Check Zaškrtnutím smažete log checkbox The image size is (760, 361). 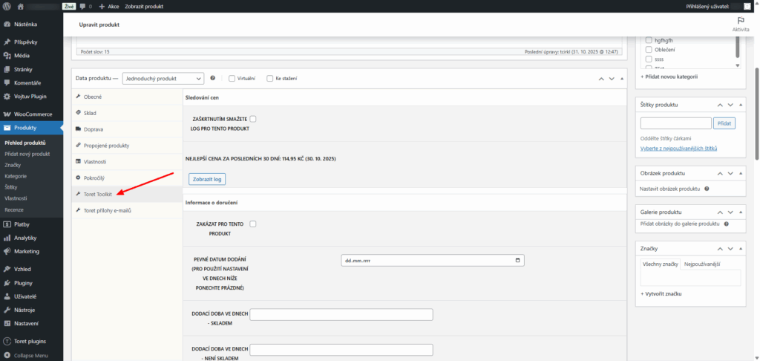[x=252, y=119]
